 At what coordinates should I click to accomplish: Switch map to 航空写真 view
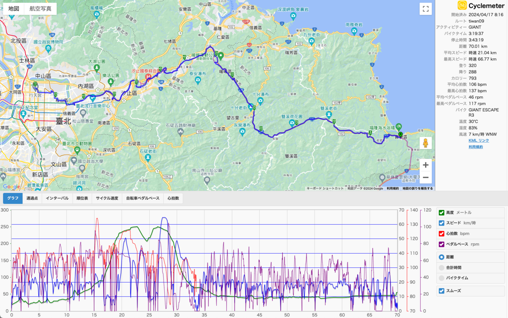40,9
